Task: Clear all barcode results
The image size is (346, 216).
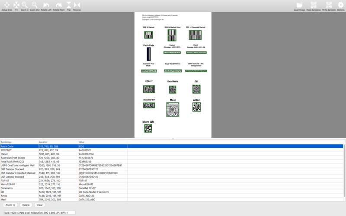Action: [x=40, y=205]
